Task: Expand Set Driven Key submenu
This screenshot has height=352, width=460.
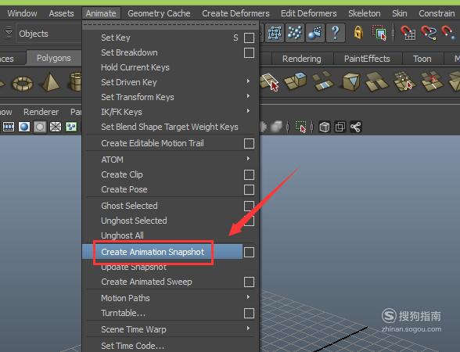Action: tap(248, 81)
